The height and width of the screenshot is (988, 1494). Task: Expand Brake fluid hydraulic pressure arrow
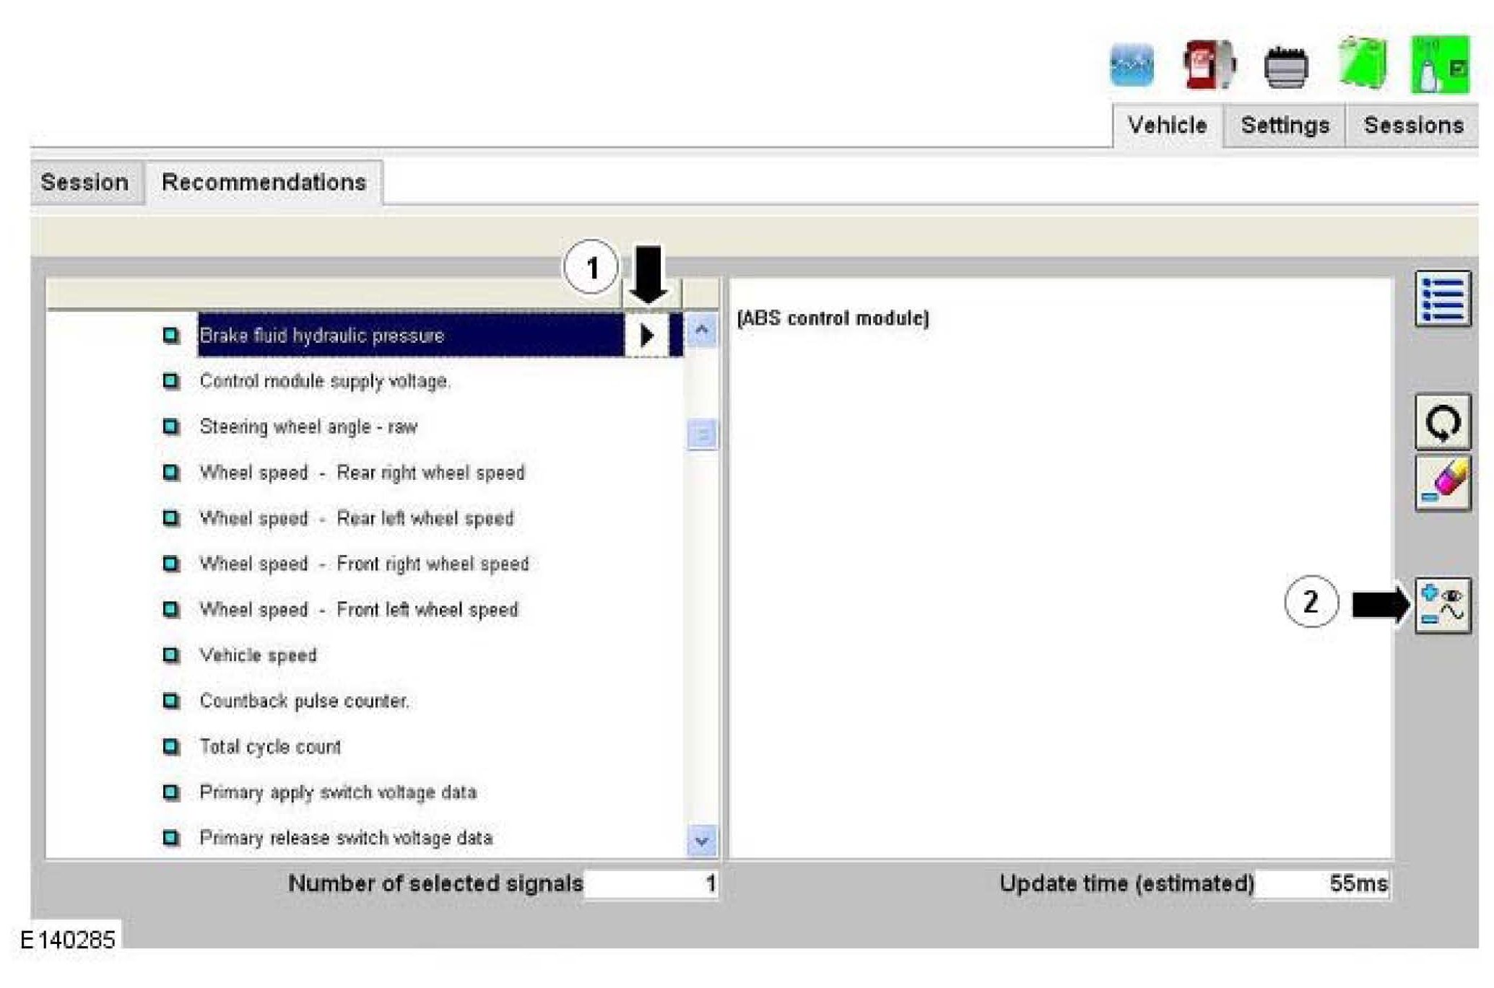point(646,336)
